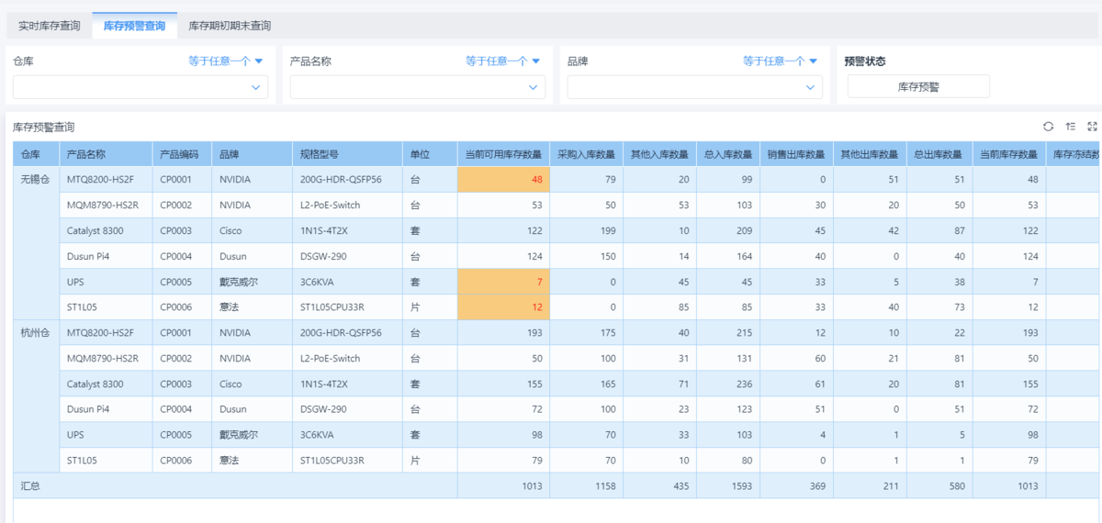Change the 品牌 '等于任意一个' condition operator
The image size is (1102, 523).
780,61
